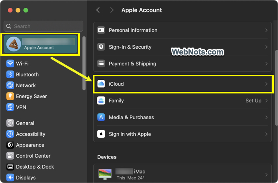
Task: Go forward with the right arrow button
Action: tap(112, 10)
